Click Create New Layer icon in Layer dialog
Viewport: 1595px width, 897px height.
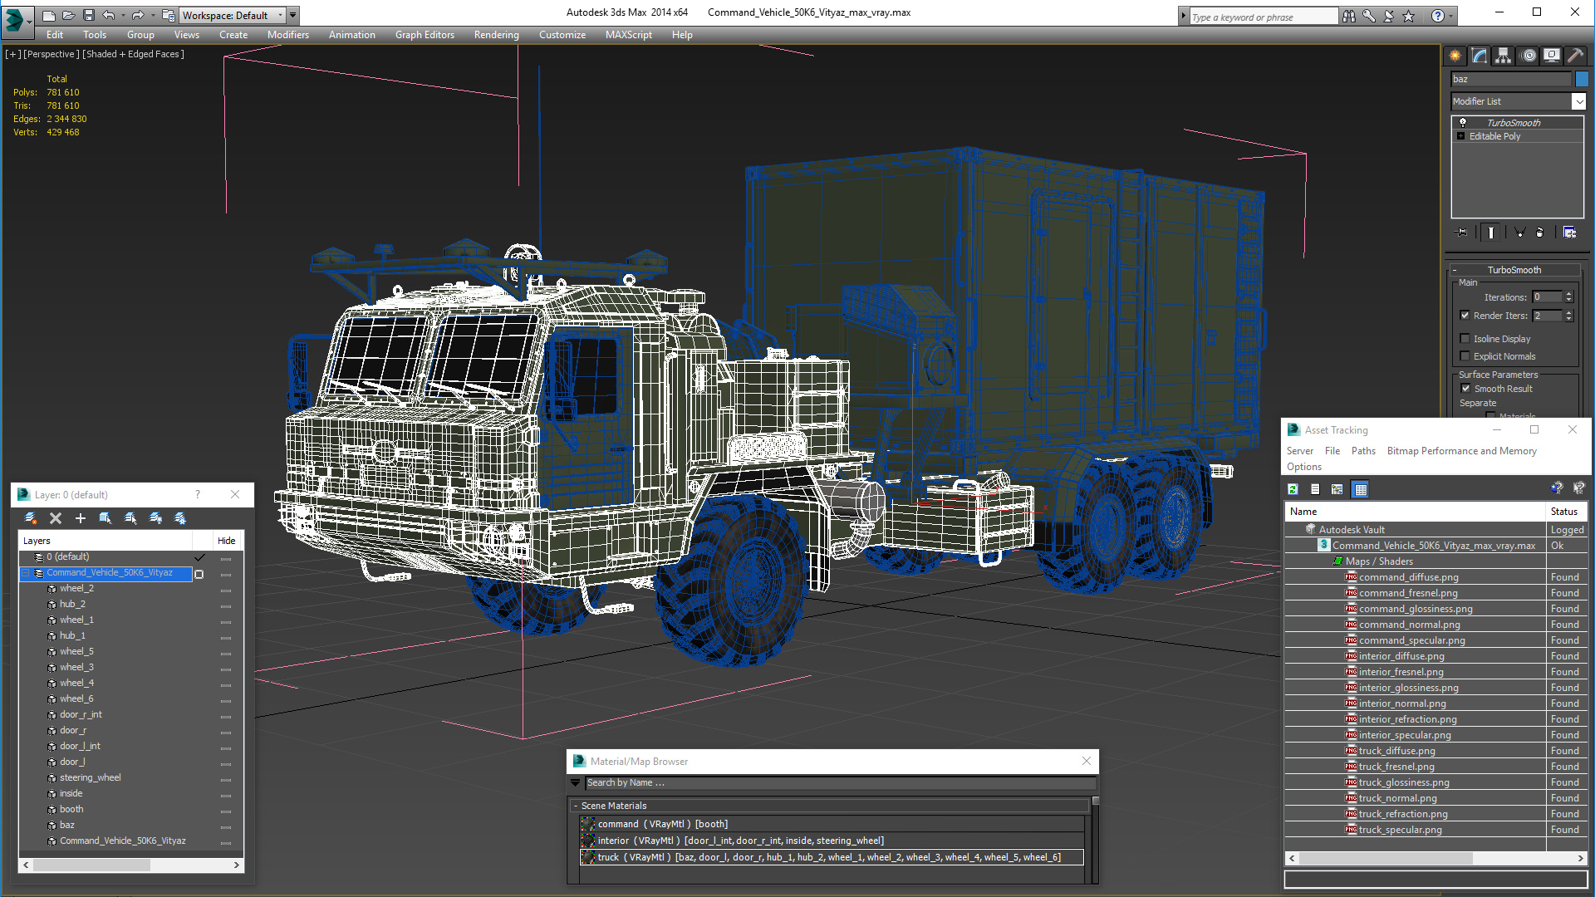31,518
